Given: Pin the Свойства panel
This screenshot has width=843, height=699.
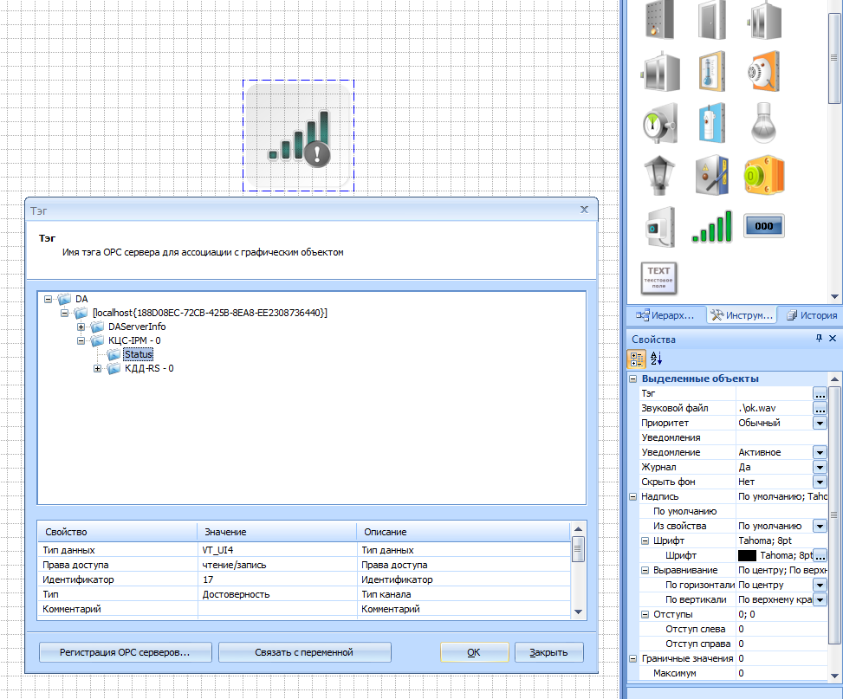Looking at the screenshot, I should click(819, 339).
